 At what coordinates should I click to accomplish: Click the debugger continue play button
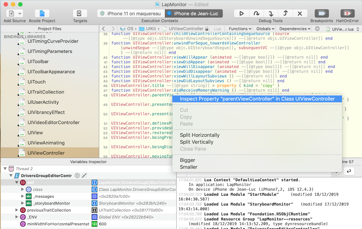[241, 13]
